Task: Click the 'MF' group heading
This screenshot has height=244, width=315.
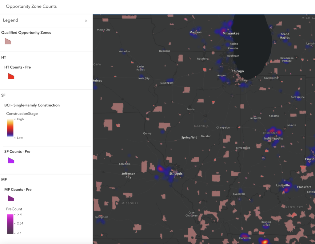Action: [x=4, y=179]
